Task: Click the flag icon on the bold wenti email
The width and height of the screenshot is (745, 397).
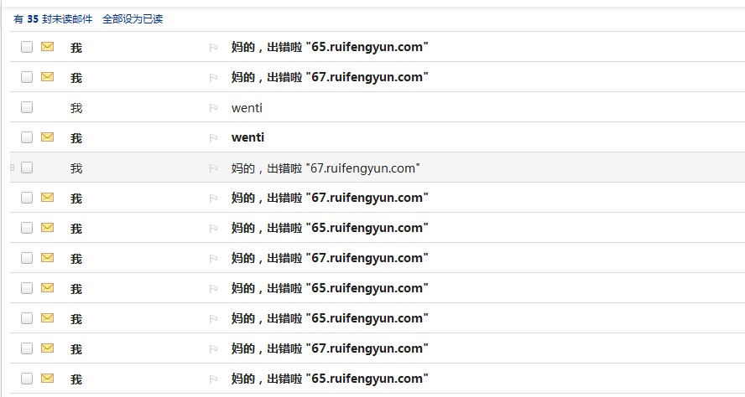Action: pos(213,138)
